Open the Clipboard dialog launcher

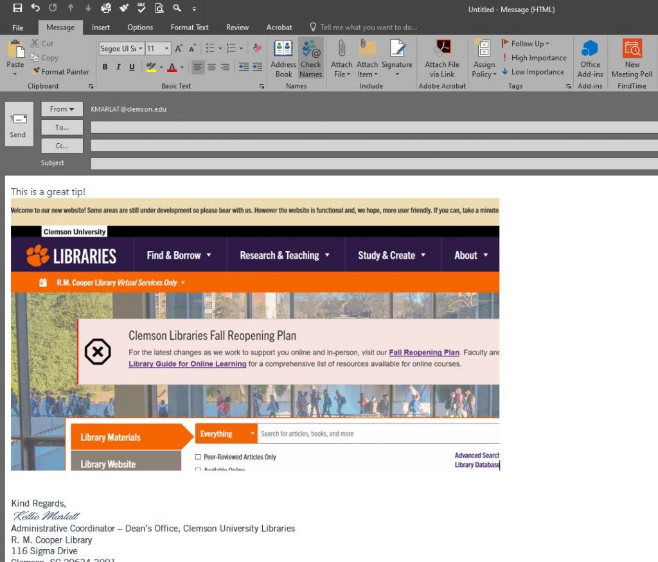point(91,87)
